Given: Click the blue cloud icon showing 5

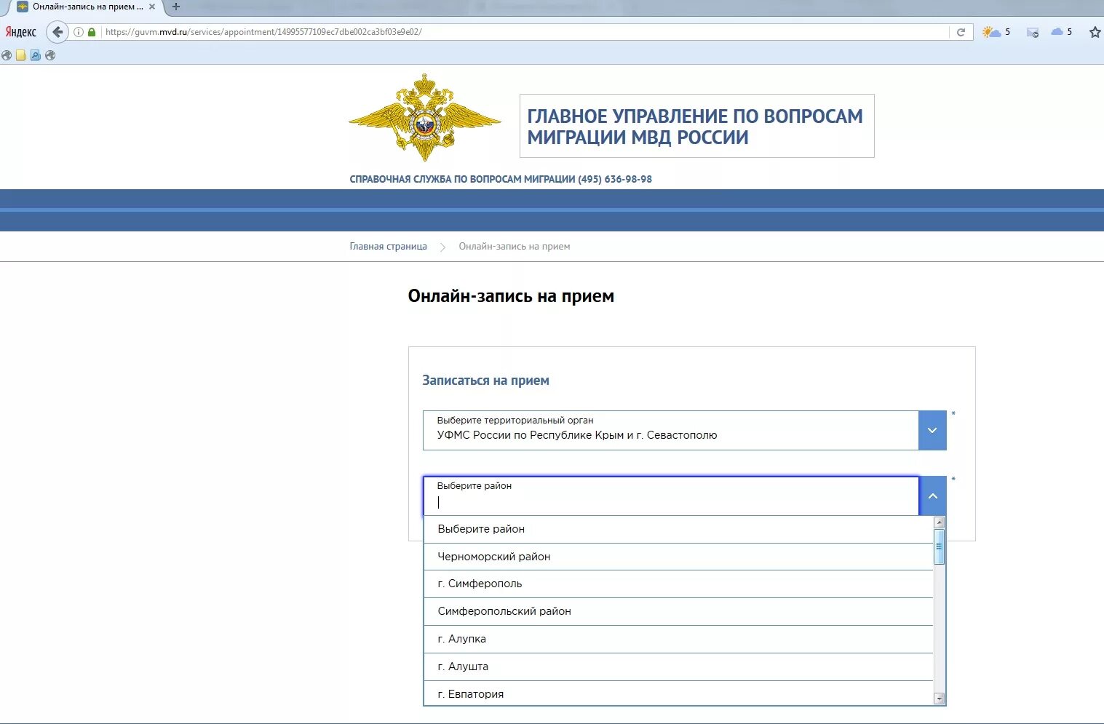Looking at the screenshot, I should coord(1062,32).
